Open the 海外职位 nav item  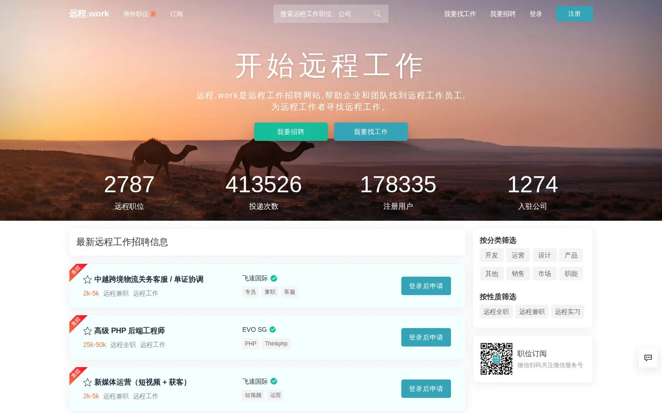tap(139, 14)
